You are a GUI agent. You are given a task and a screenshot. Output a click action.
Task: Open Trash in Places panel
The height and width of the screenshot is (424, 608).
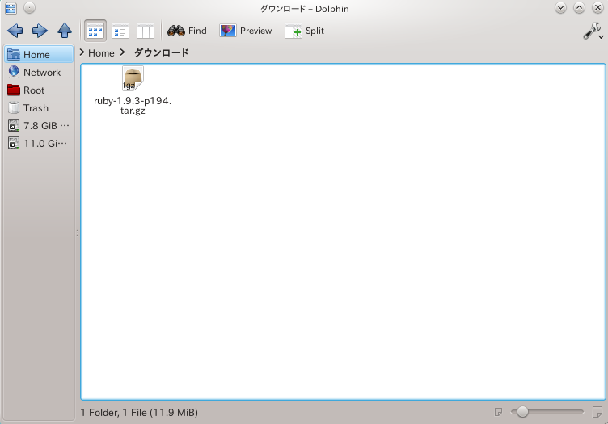(39, 108)
